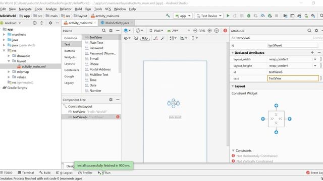
Task: Open the profiler gauge icon in toolbar
Action: [262, 16]
